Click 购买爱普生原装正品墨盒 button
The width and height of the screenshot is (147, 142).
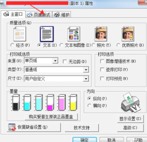[51, 117]
